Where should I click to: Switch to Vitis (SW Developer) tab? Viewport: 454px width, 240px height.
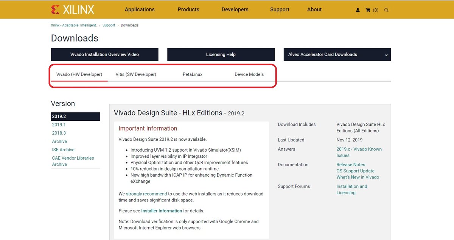(136, 74)
